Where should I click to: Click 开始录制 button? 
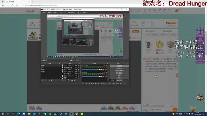pyautogui.click(x=119, y=68)
